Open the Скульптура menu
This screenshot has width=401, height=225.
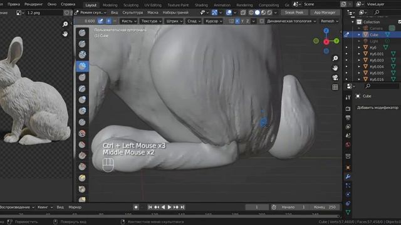(132, 12)
